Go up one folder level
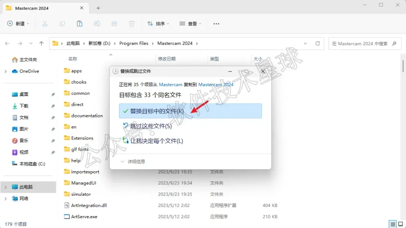The width and height of the screenshot is (406, 228). (x=41, y=43)
